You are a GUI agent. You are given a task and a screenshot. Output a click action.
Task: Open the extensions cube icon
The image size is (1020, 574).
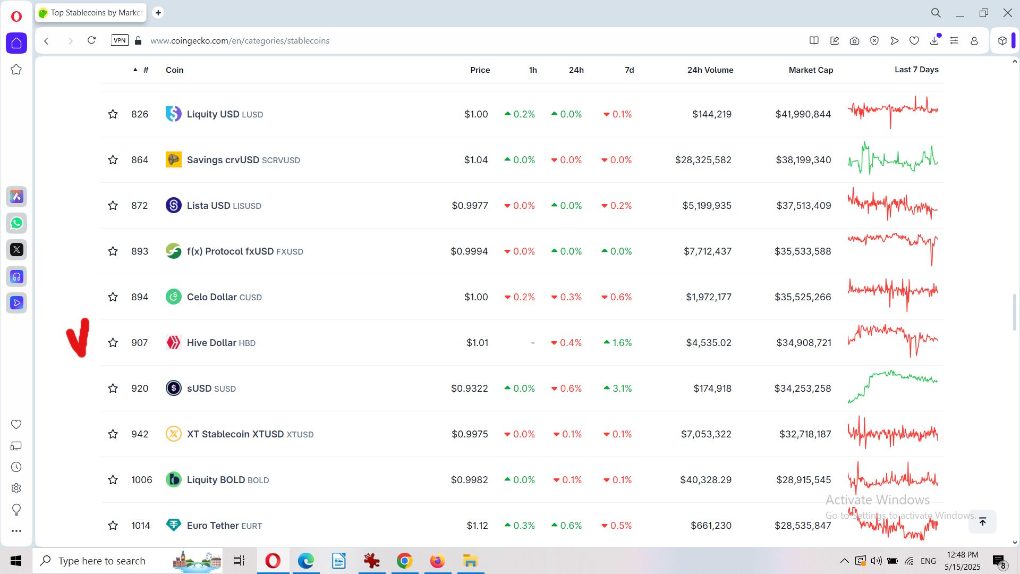pos(1002,41)
